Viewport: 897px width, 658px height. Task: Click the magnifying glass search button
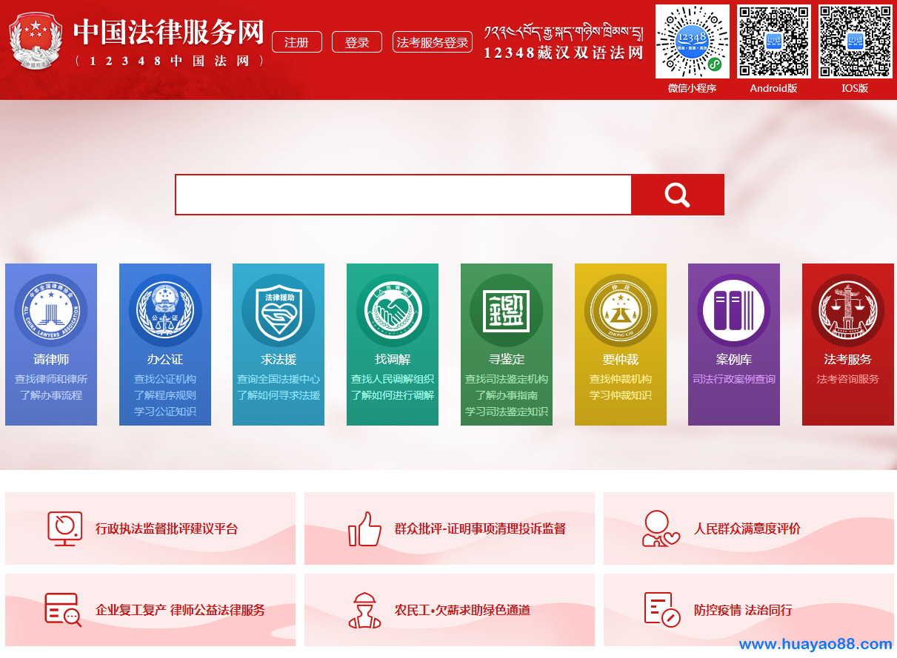677,195
